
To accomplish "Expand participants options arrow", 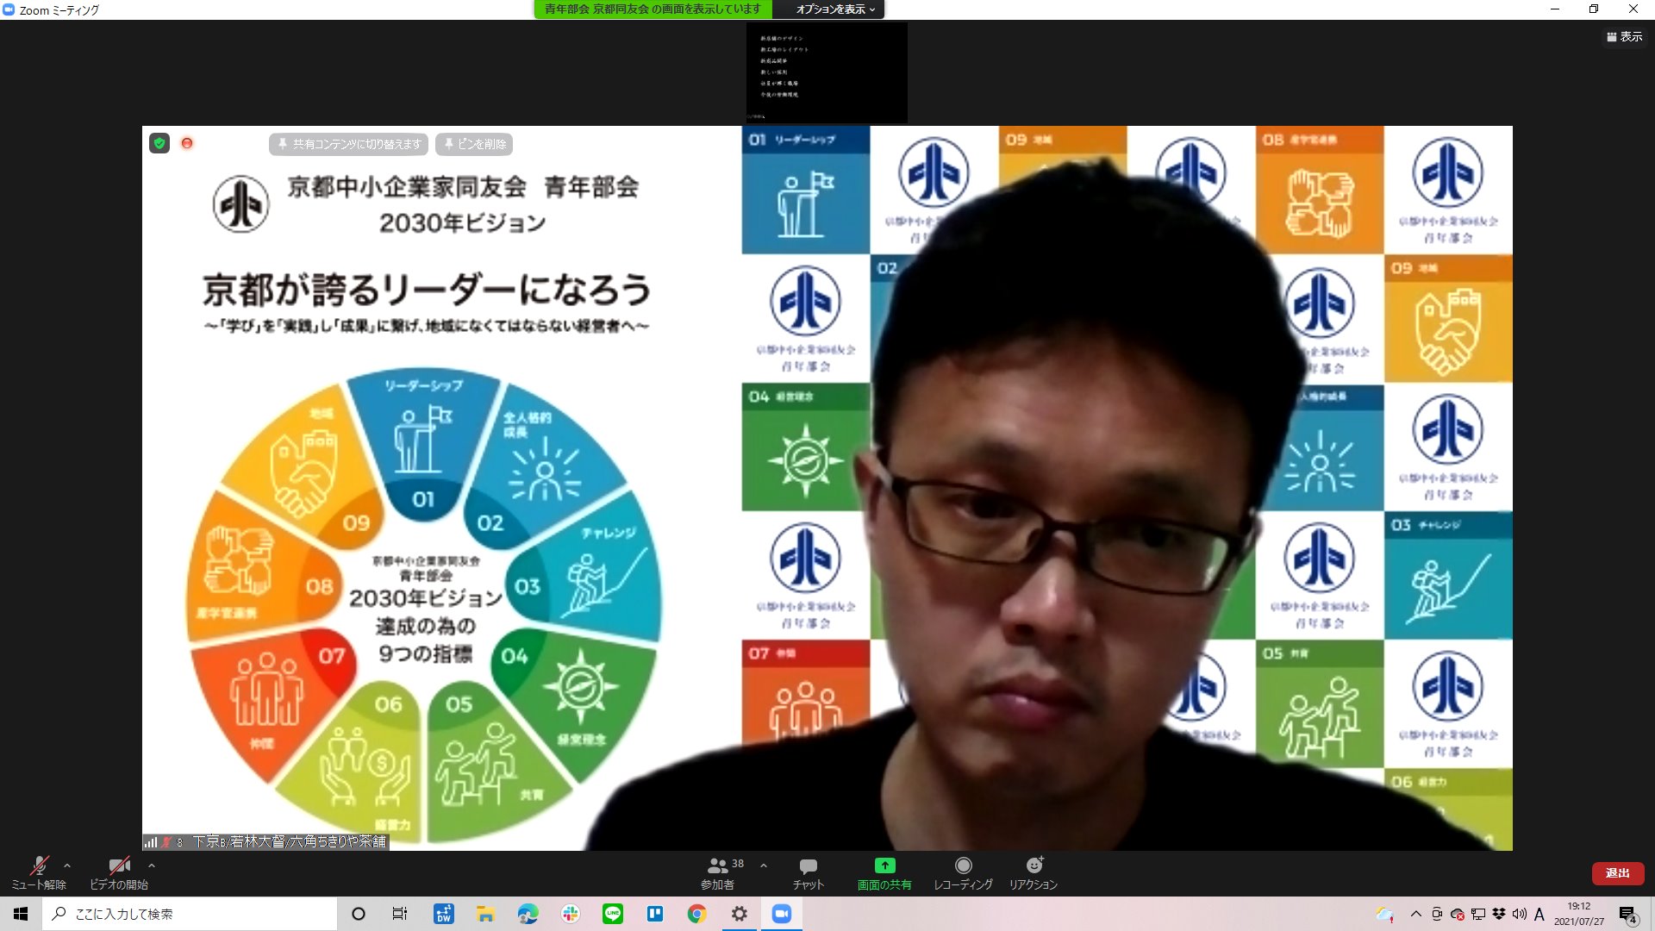I will click(764, 865).
